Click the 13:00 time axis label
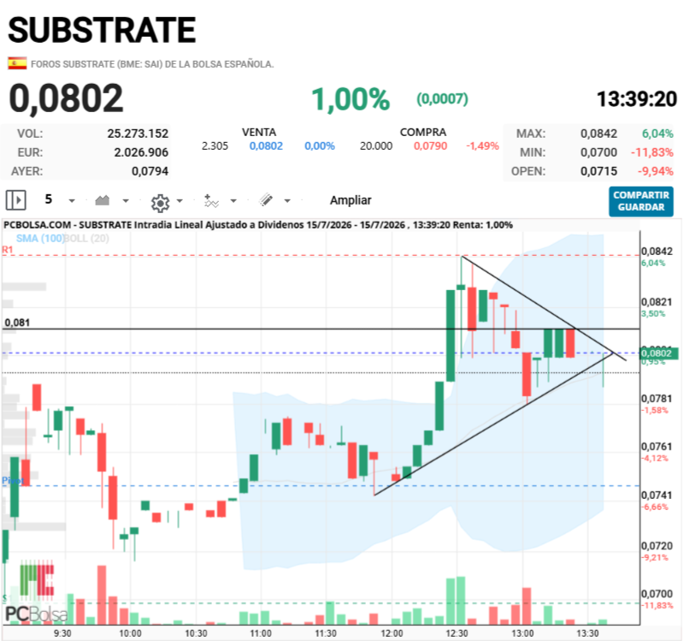The height and width of the screenshot is (641, 684). (522, 633)
